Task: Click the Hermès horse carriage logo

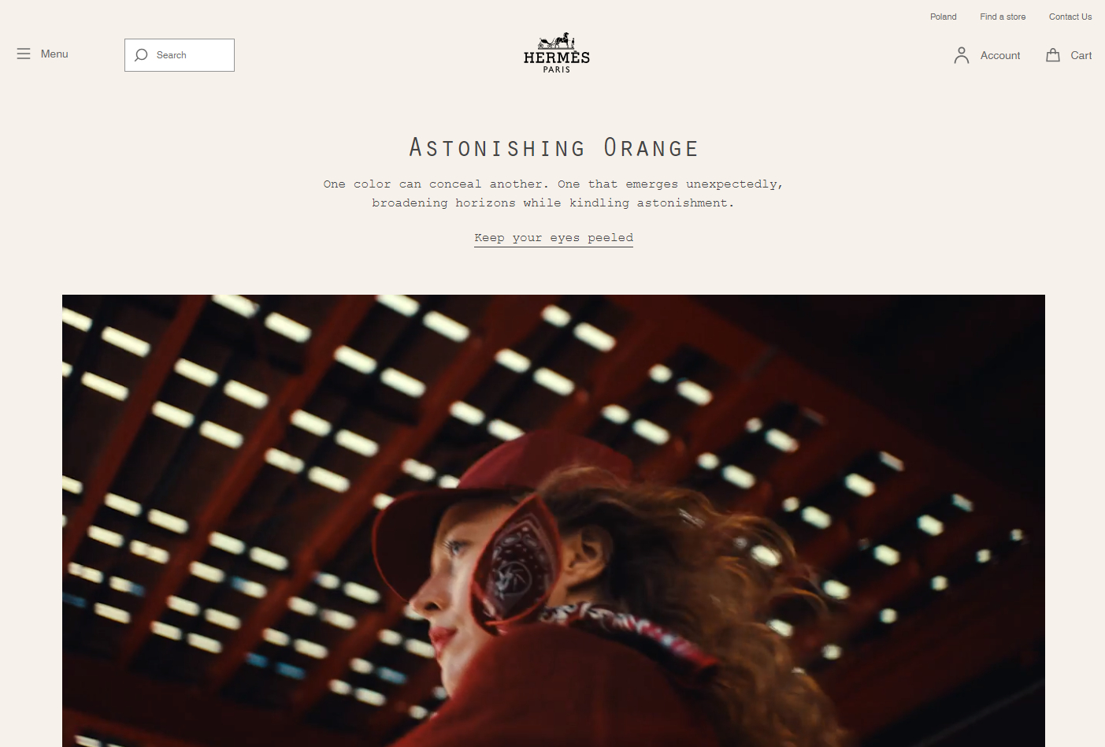Action: tap(557, 41)
